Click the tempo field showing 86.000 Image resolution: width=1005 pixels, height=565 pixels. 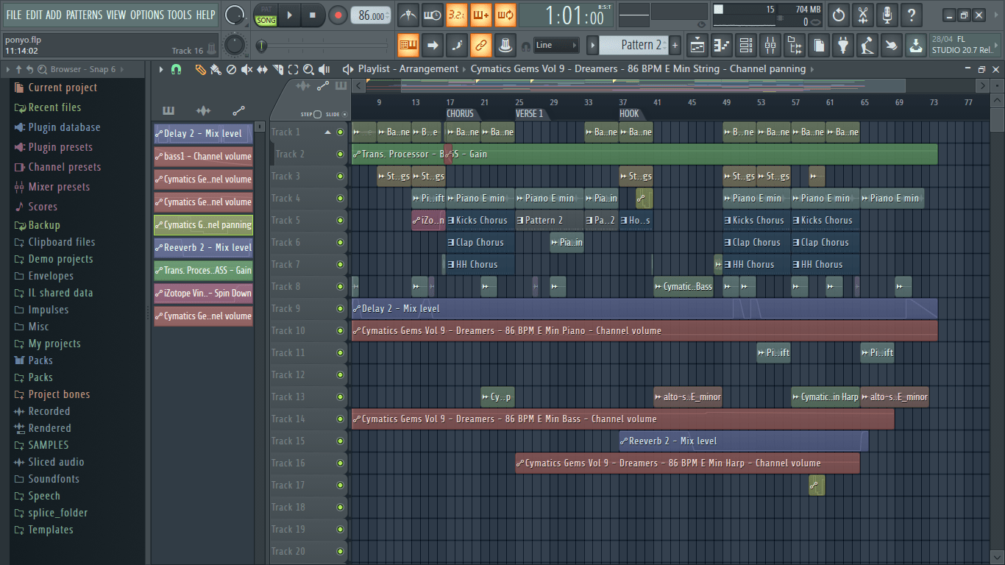click(371, 15)
